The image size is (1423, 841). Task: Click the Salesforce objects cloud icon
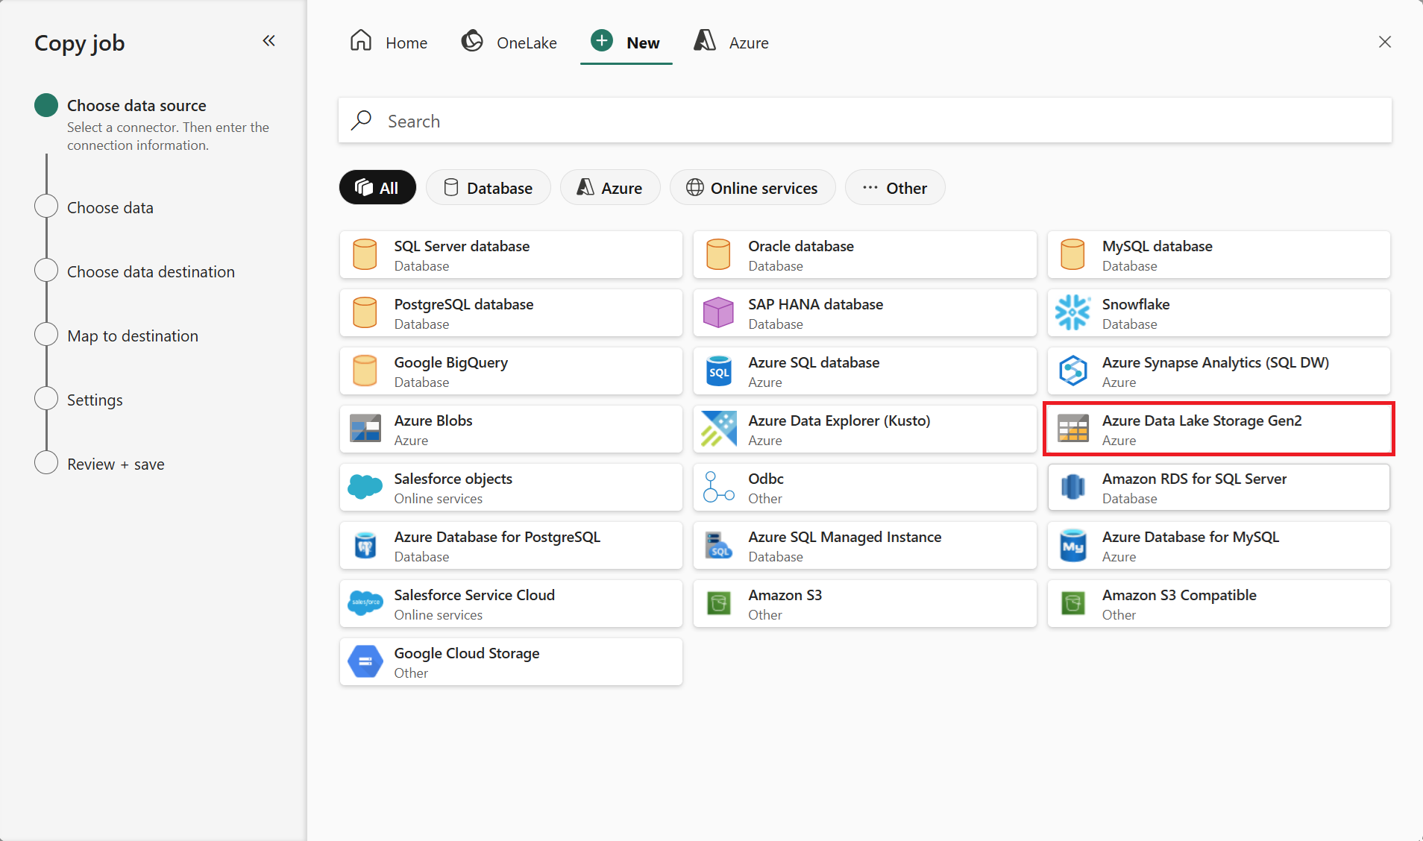tap(365, 488)
